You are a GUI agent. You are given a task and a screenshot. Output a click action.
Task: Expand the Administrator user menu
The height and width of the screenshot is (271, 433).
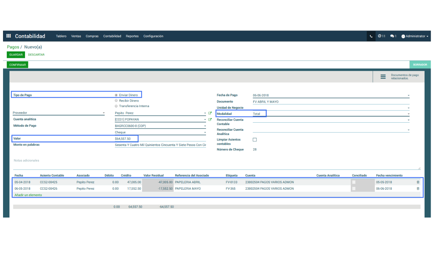415,36
